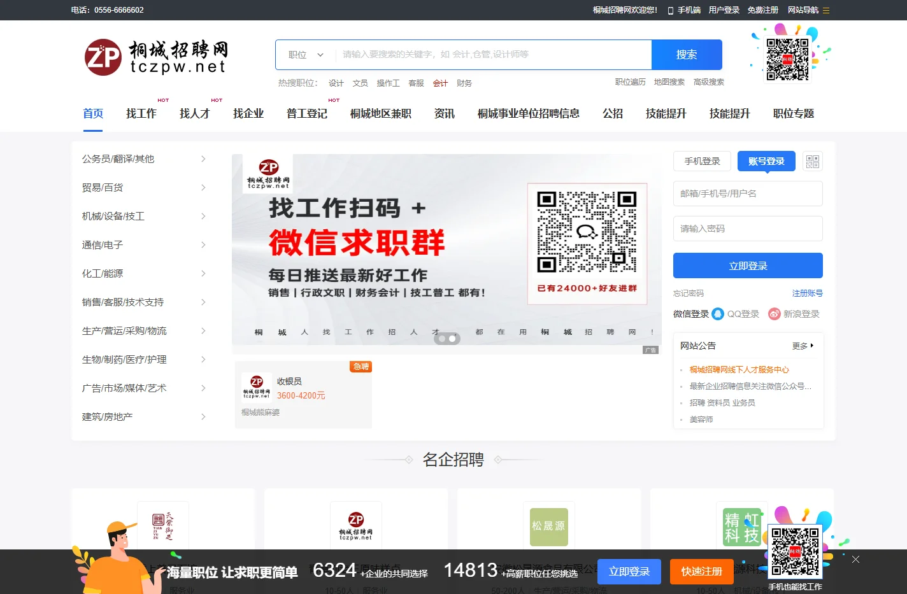
Task: Open 普工登记 nav item
Action: [307, 113]
